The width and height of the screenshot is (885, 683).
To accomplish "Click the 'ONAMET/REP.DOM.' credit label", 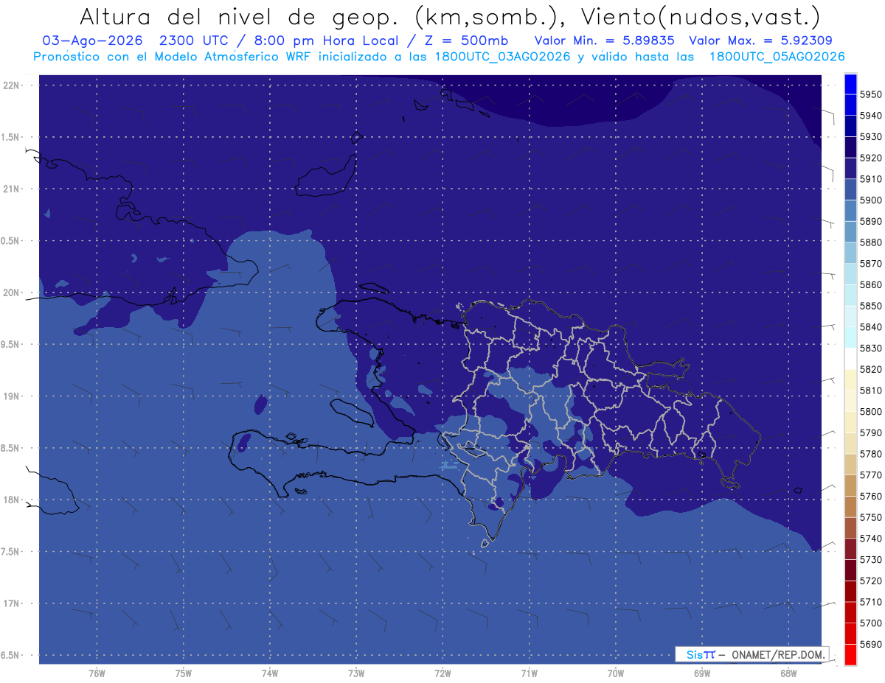I will [777, 654].
